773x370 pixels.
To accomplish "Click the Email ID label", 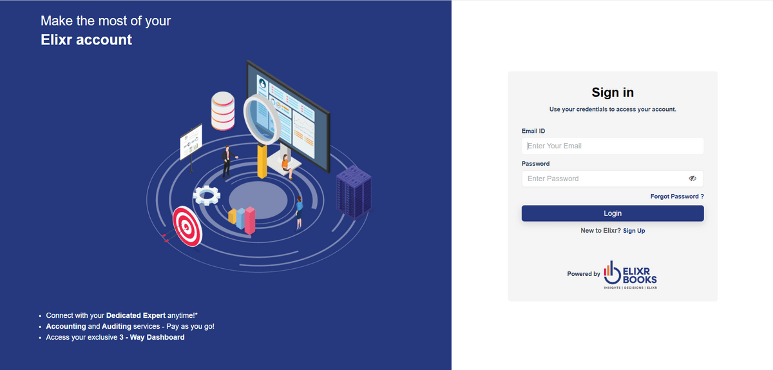I will coord(533,131).
